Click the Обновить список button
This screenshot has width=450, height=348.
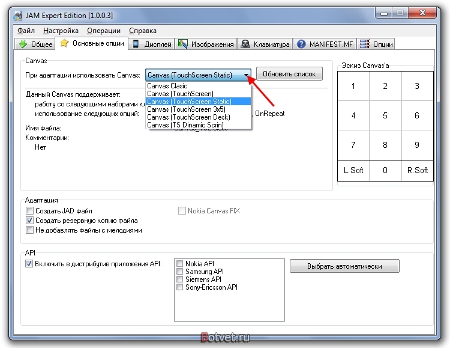(289, 74)
